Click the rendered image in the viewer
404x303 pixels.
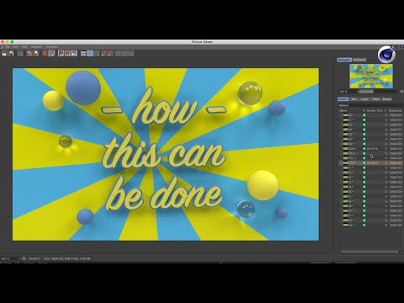[x=166, y=154]
